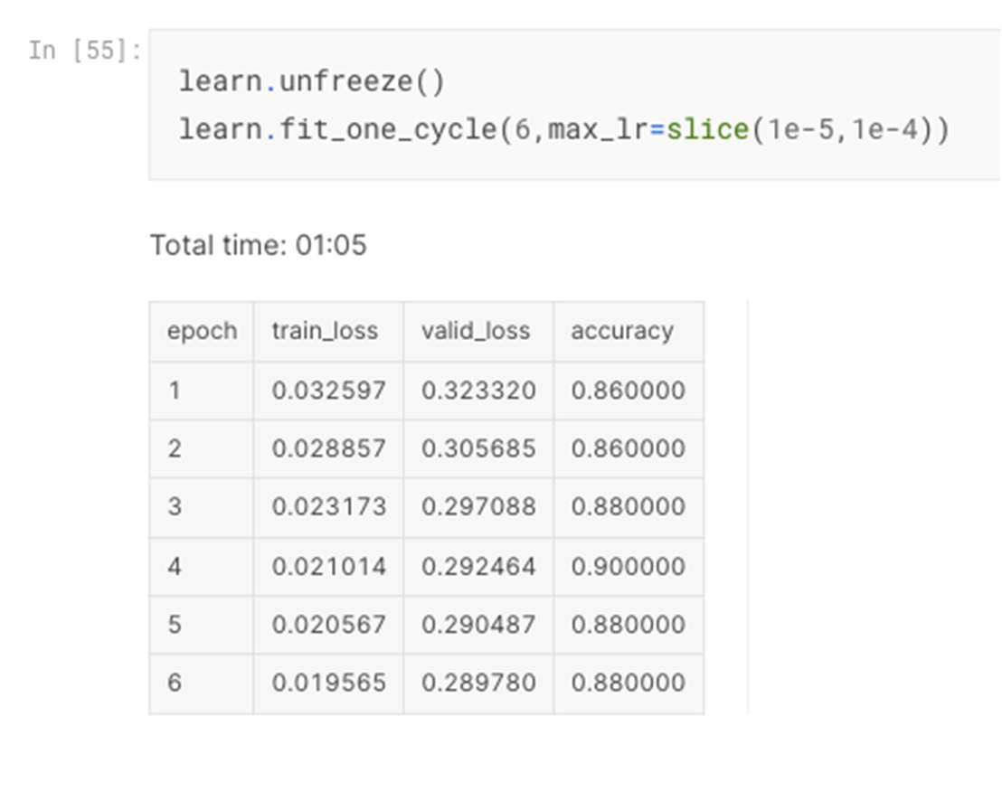Place cursor in the learn.unfreeze() line
Screen dimensions: 1002x792
[x=312, y=82]
